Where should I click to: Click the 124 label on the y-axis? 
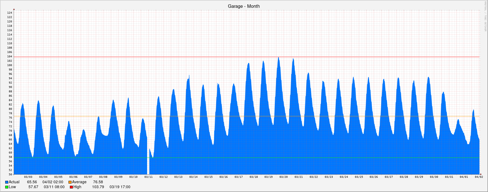click(x=10, y=13)
